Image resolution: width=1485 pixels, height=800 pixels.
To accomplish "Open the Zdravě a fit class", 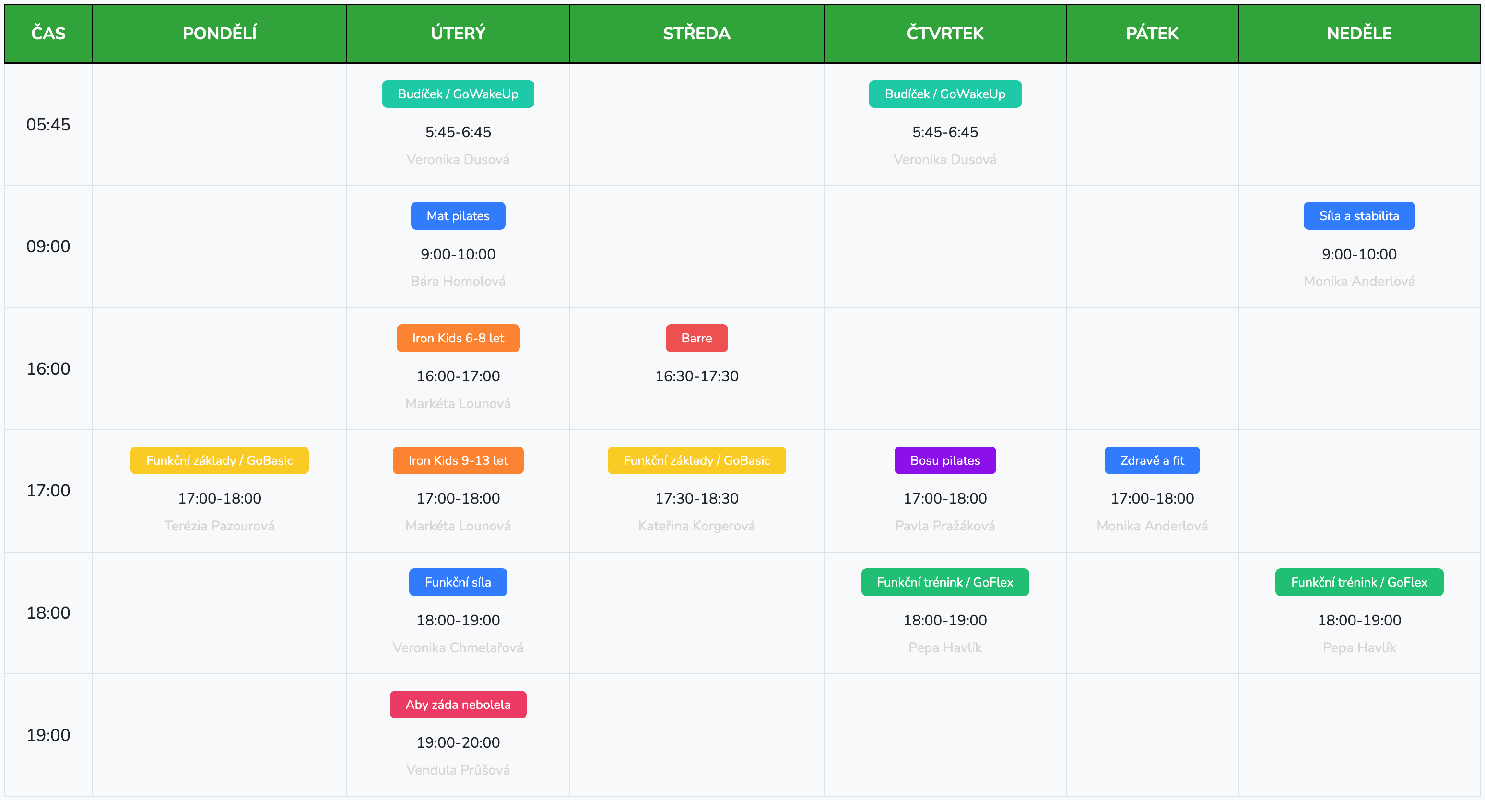I will point(1151,460).
